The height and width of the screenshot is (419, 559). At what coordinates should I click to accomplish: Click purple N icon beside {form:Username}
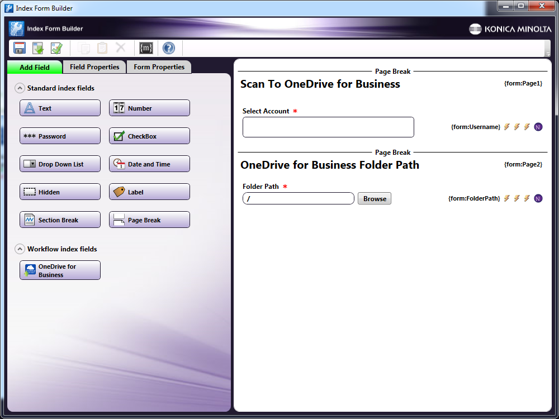coord(538,127)
